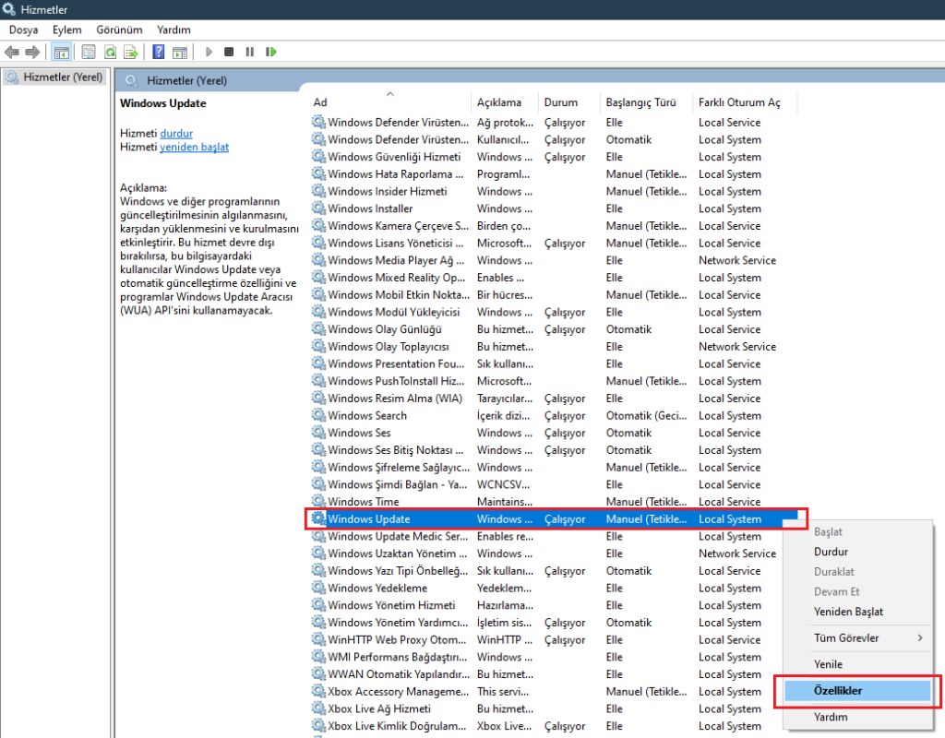
Task: Sort by the Ad column header
Action: click(x=389, y=102)
